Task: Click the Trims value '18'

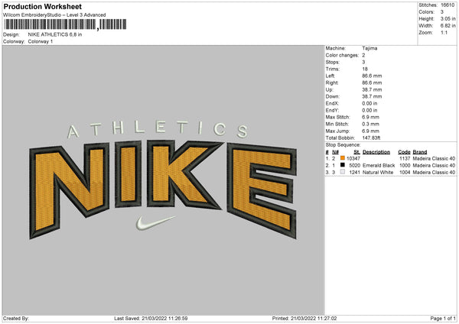Action: coord(365,69)
